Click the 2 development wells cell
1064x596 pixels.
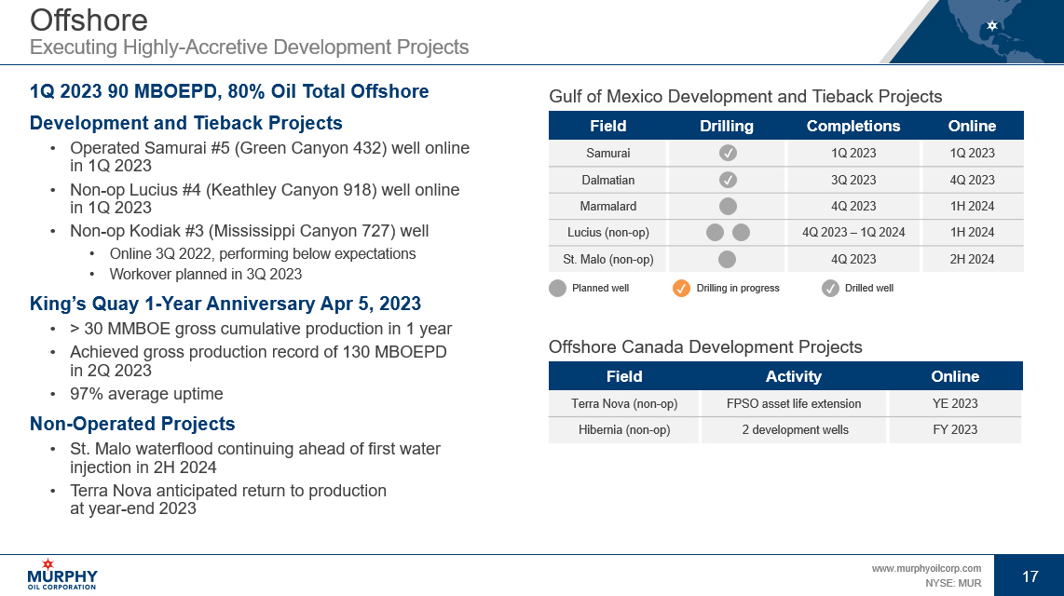pos(793,430)
